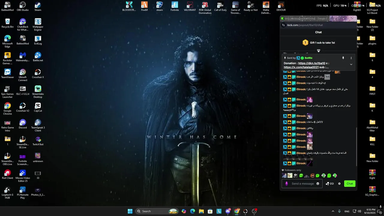Insert the muted speaker emote
The image size is (384, 216).
click(x=295, y=175)
